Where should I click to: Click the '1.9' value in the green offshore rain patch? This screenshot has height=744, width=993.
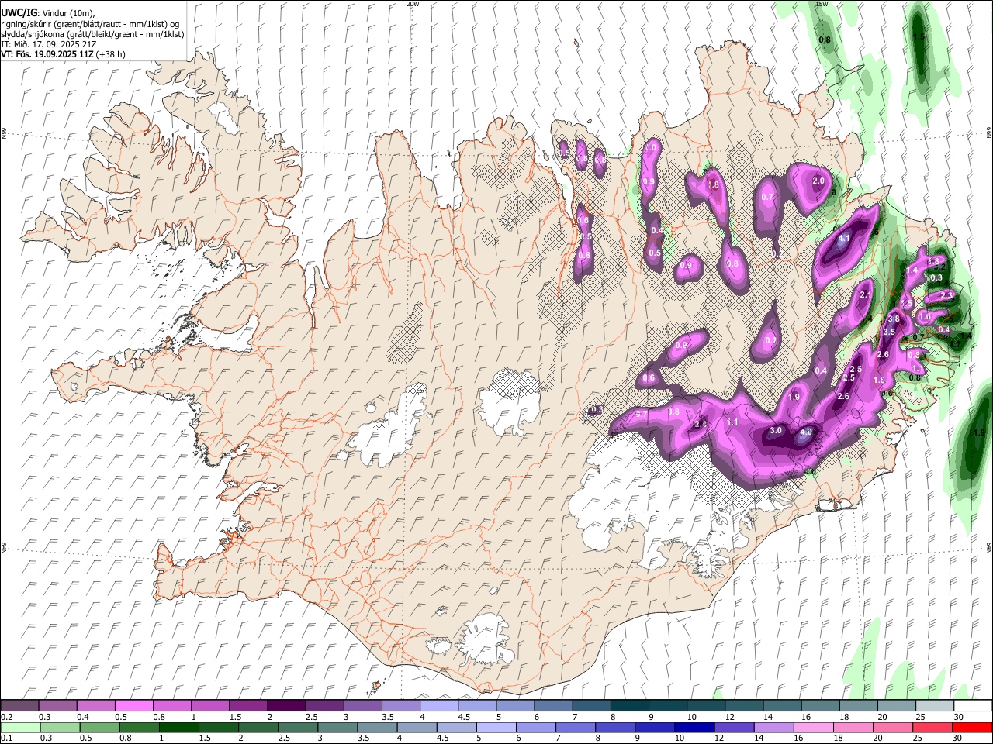coord(979,432)
